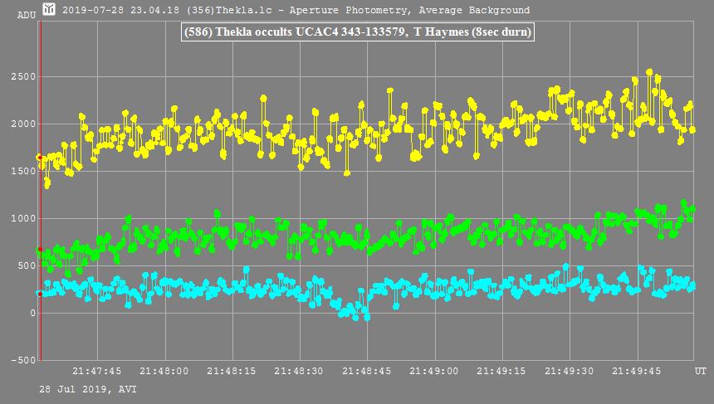The width and height of the screenshot is (714, 404).
Task: Click the 1000 value on the vertical axis
Action: tap(24, 219)
